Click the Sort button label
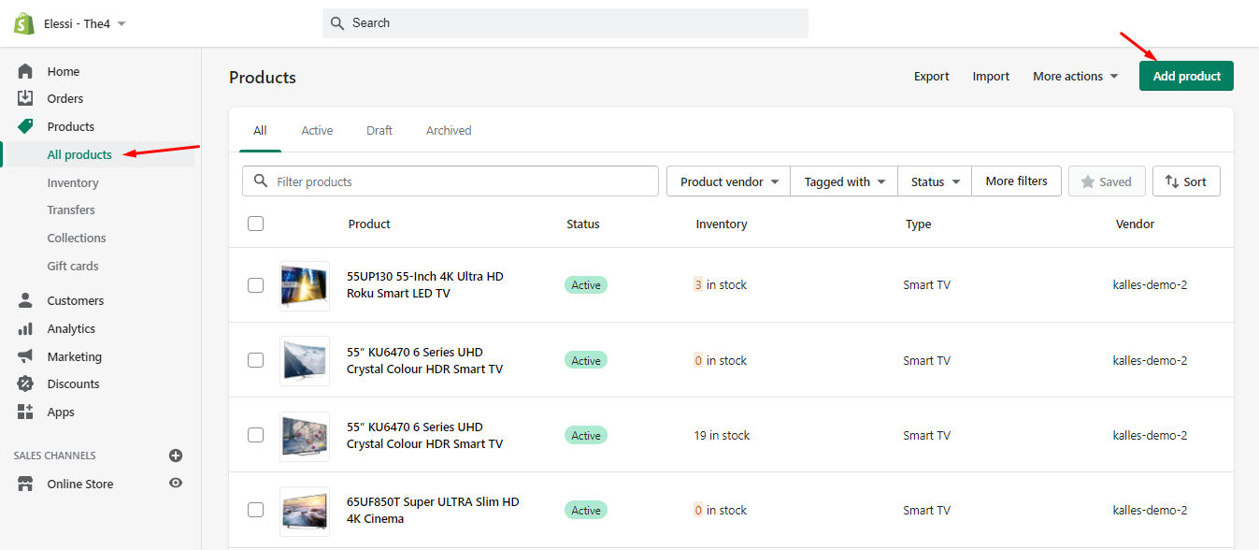 pyautogui.click(x=1195, y=182)
